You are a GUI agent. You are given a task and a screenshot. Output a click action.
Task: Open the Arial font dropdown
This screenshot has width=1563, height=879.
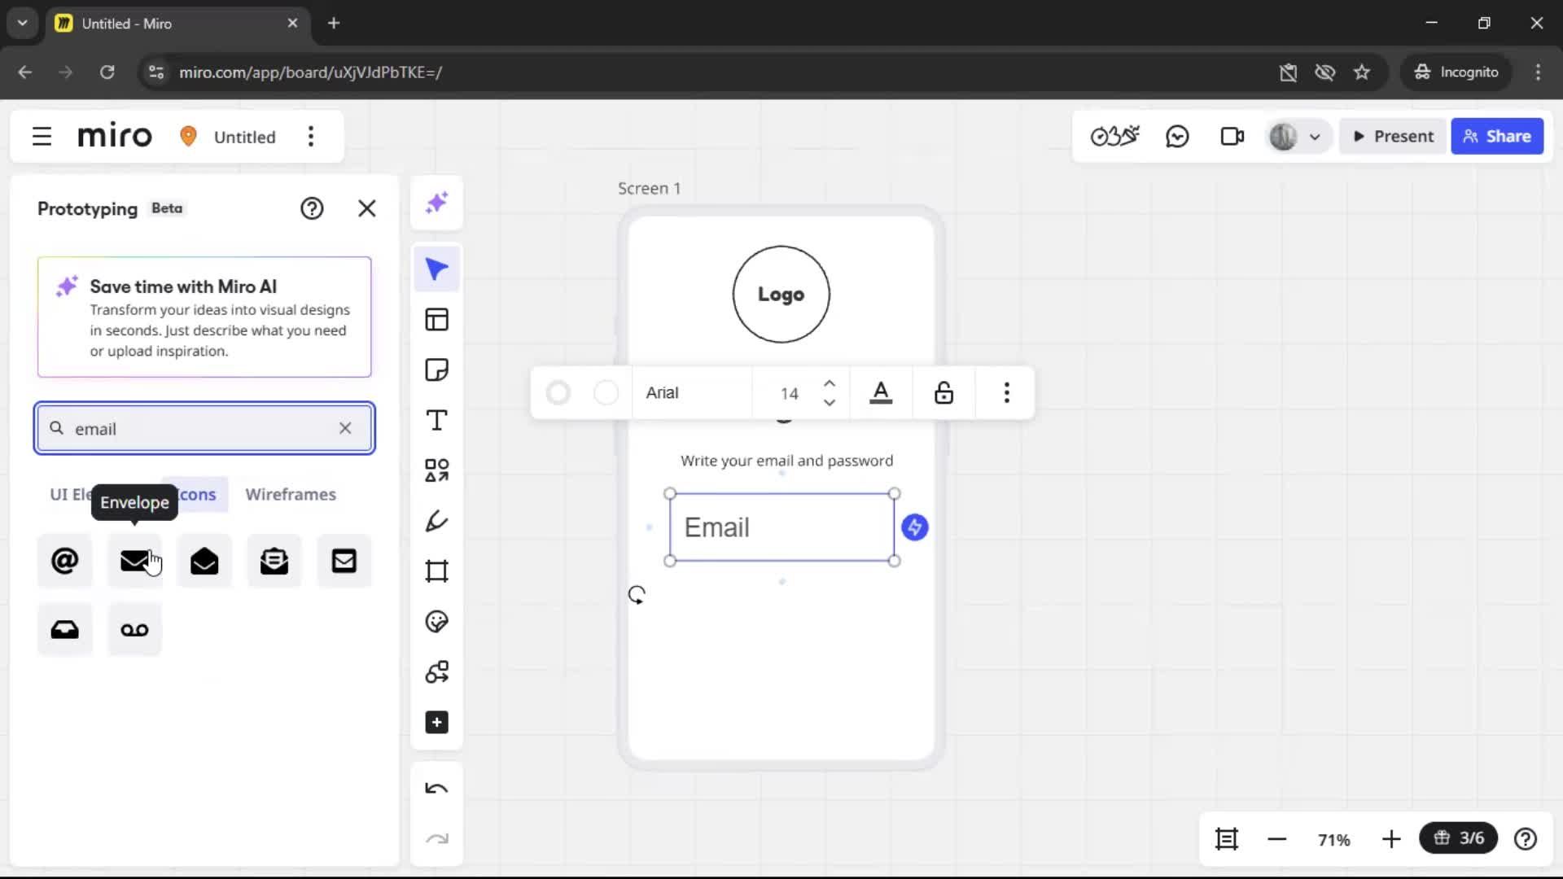[692, 393]
